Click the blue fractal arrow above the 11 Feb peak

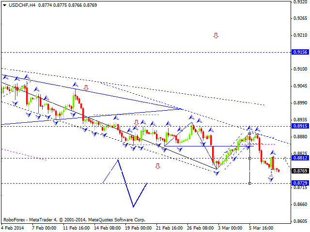click(x=75, y=85)
